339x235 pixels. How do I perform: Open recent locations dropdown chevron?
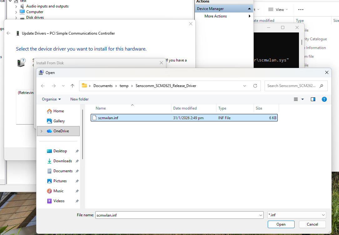coord(63,86)
